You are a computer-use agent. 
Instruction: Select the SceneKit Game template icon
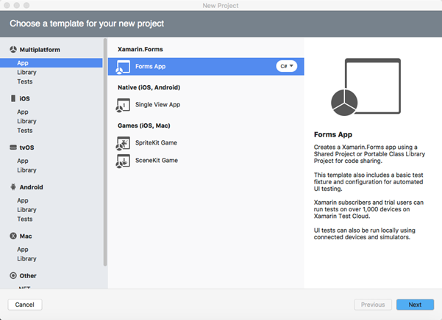123,160
